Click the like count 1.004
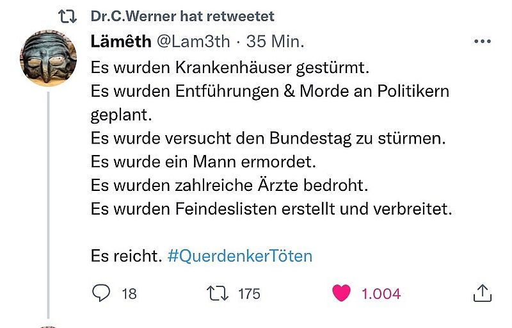This screenshot has height=328, width=512. (381, 293)
